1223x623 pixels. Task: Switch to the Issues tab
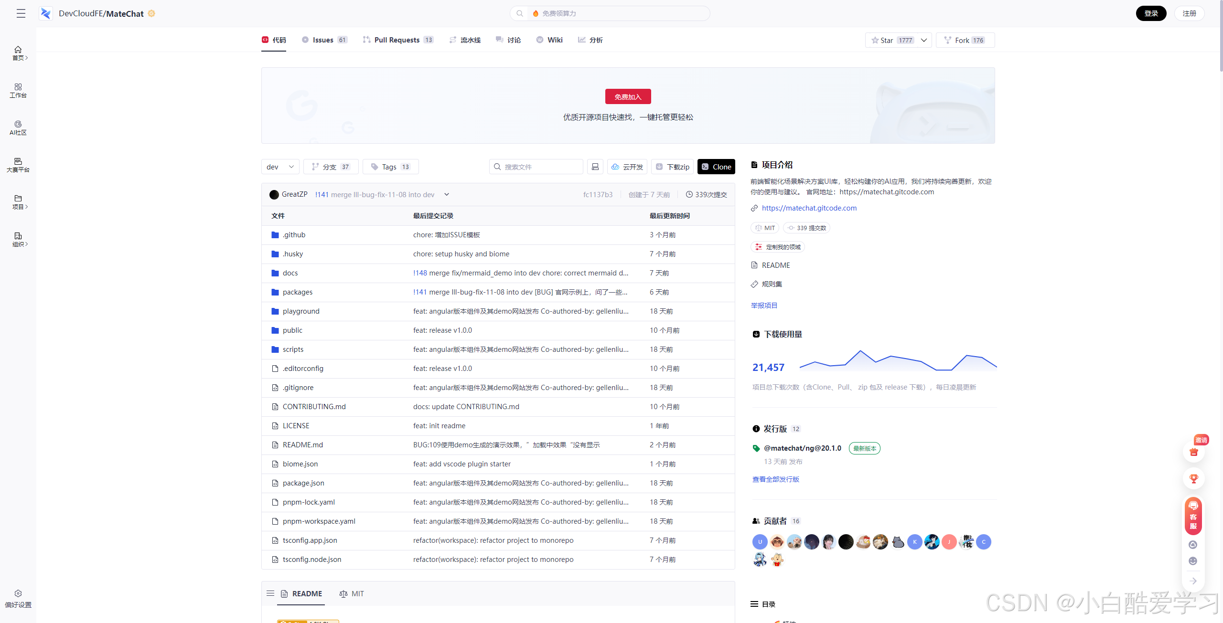point(324,40)
